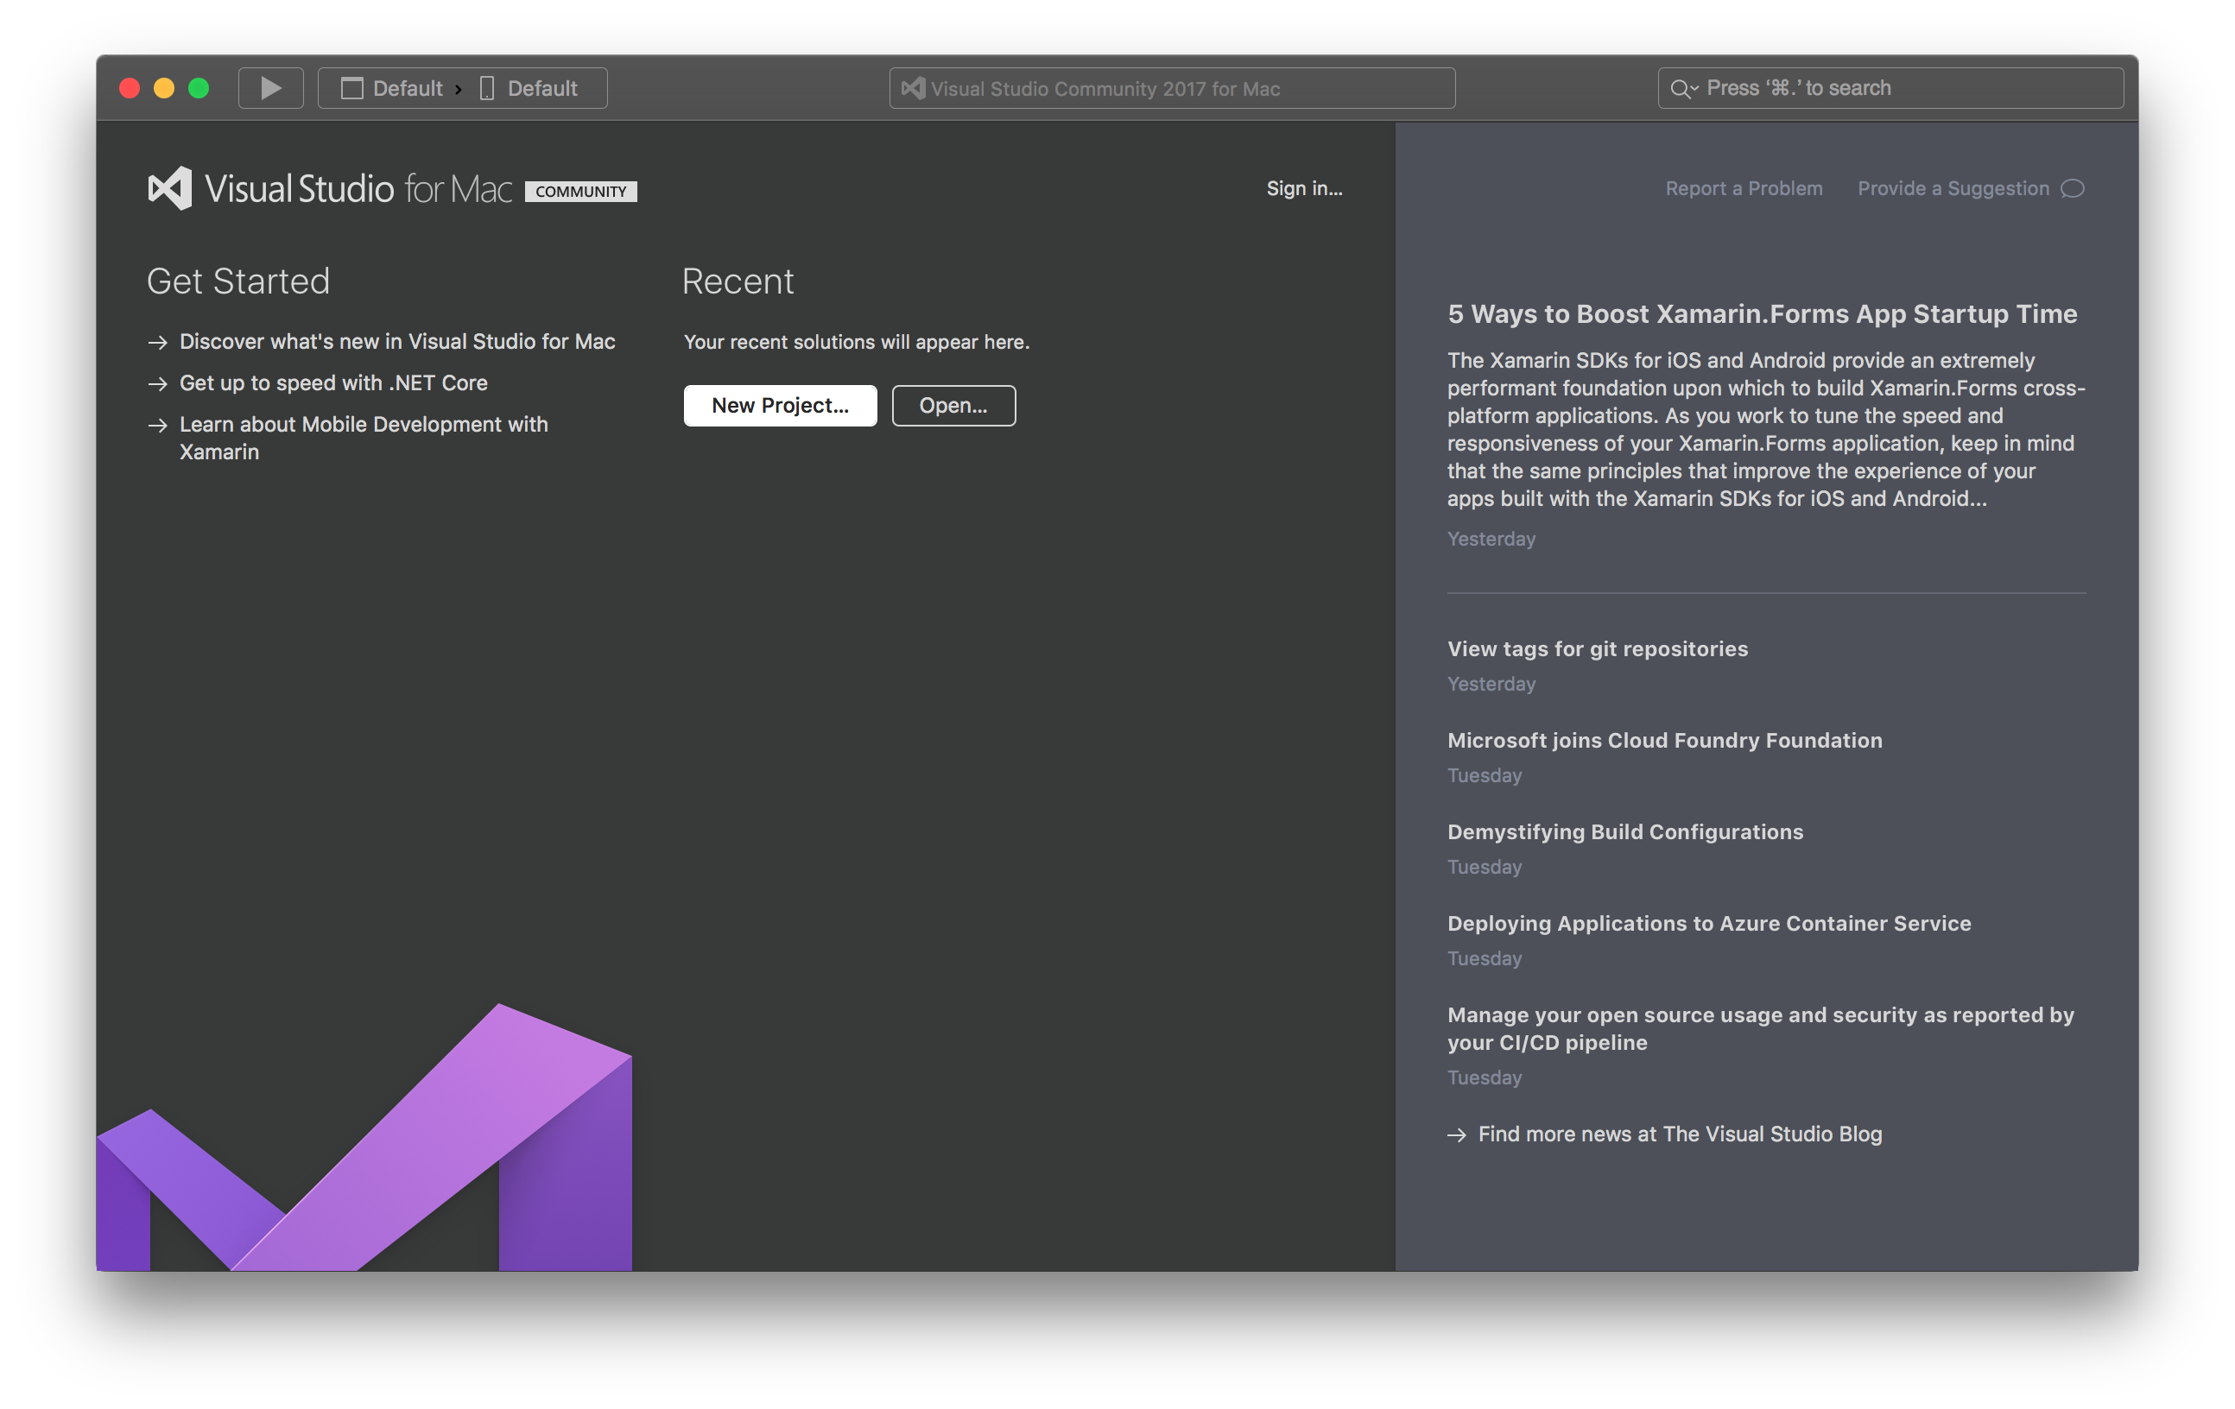Open the Default device target selector

[529, 88]
